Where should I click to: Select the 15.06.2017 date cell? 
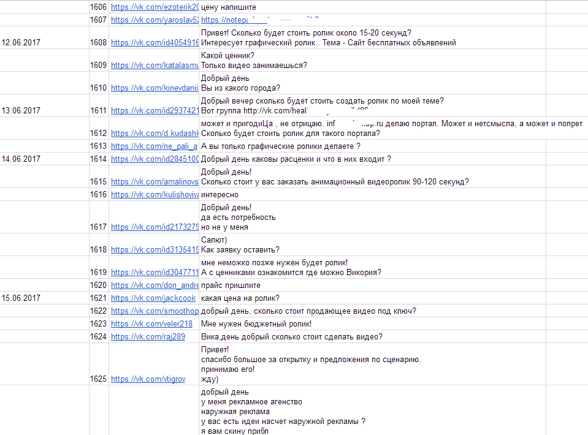pos(44,298)
